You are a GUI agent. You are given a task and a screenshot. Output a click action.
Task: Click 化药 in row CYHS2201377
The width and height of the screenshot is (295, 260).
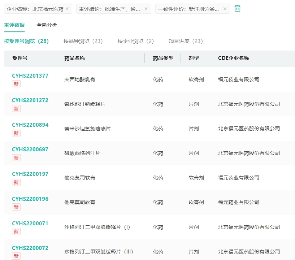158,79
